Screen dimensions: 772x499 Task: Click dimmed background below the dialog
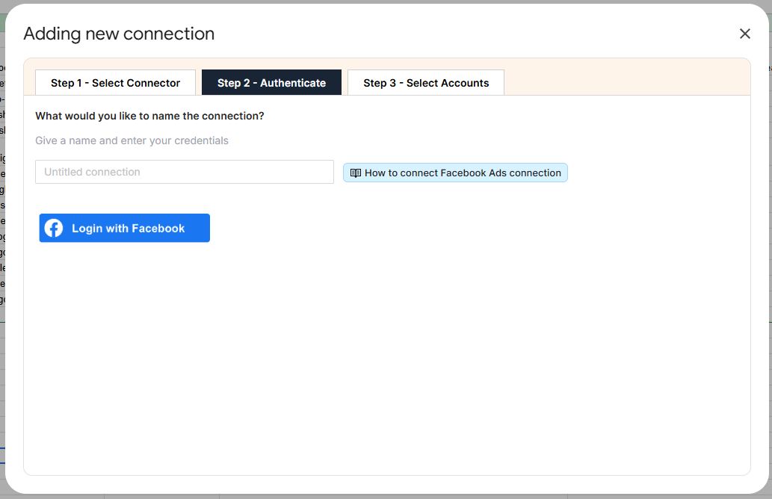click(x=386, y=497)
